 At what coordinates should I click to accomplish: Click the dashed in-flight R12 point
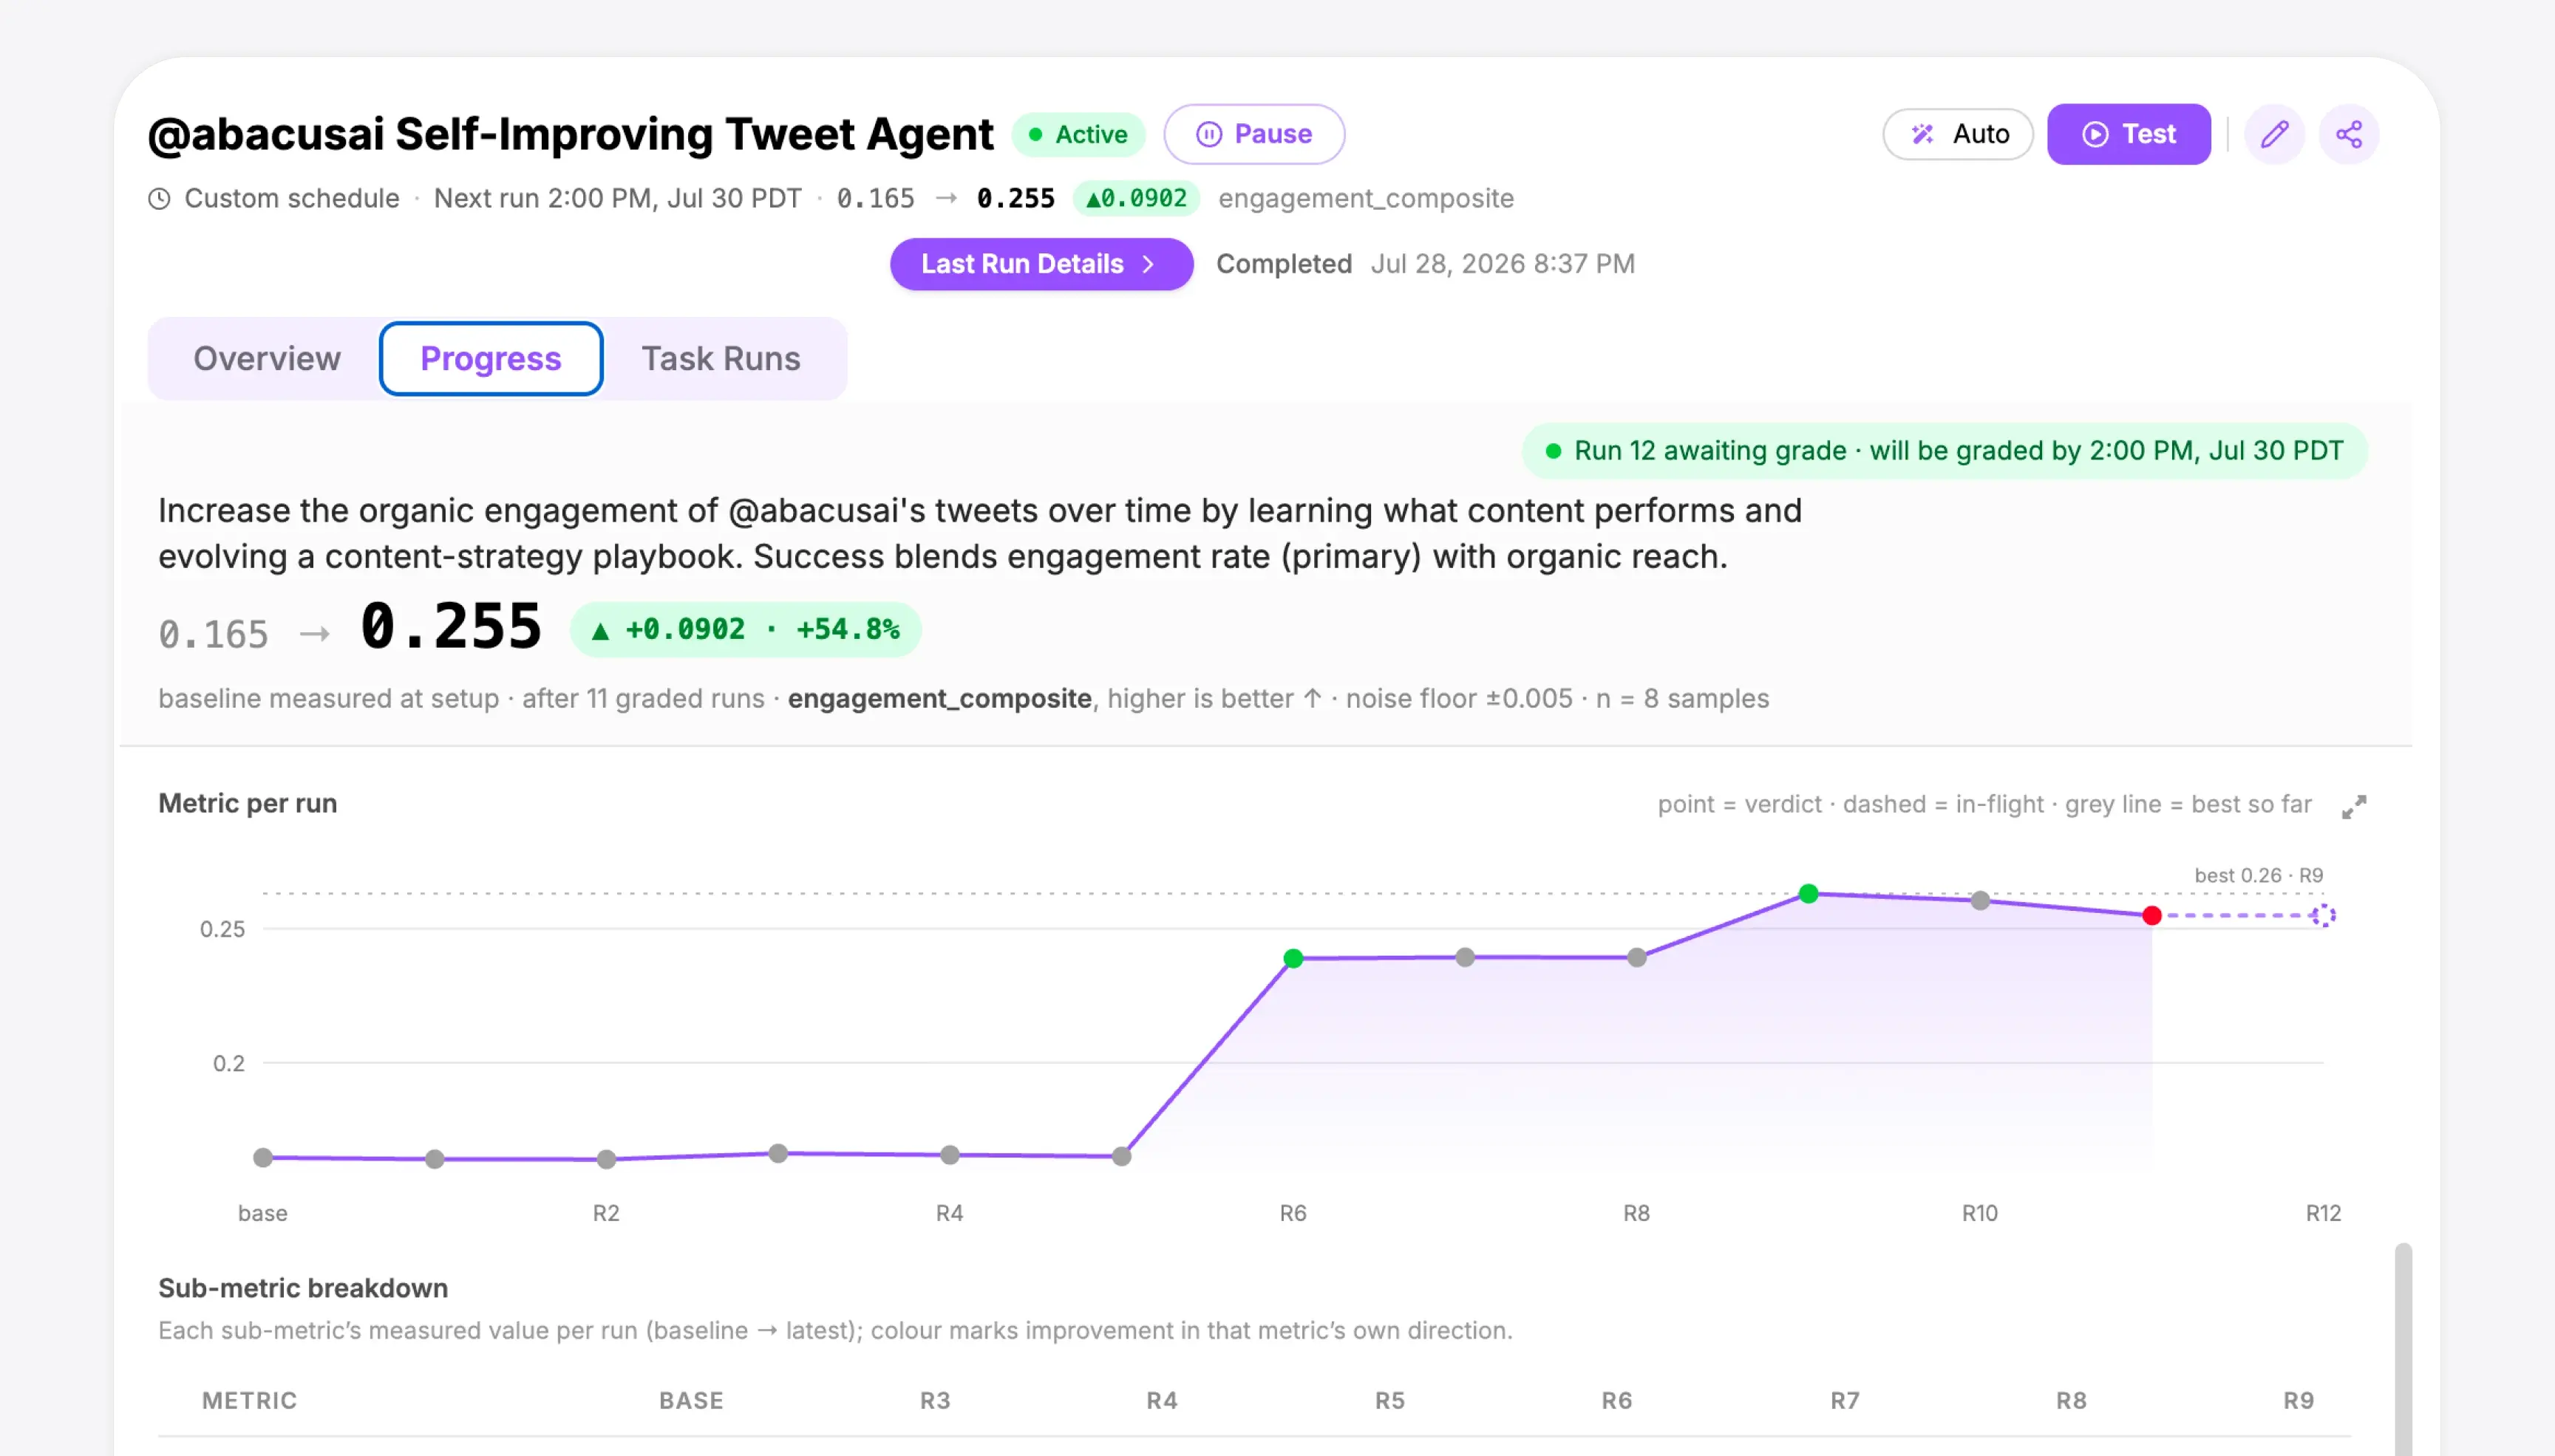(x=2323, y=915)
